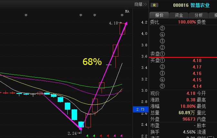This screenshot has width=217, height=138.
Task: Click buy level ① price 4.18
Action: [197, 60]
